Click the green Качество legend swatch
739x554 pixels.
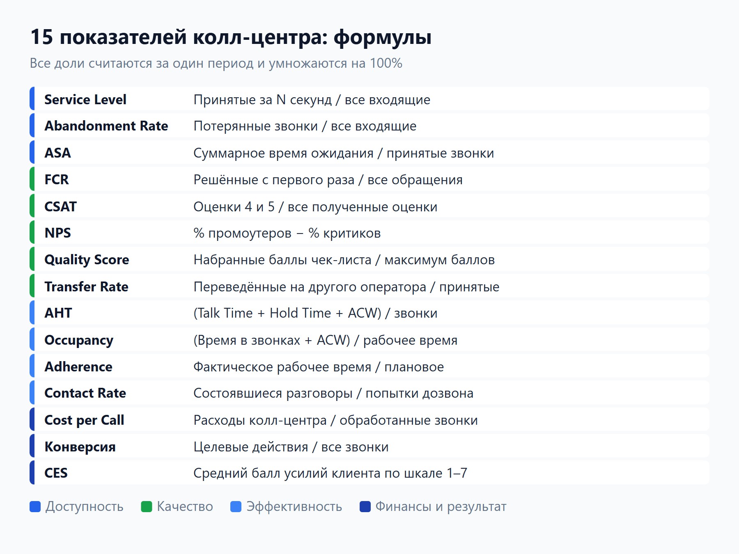point(147,507)
